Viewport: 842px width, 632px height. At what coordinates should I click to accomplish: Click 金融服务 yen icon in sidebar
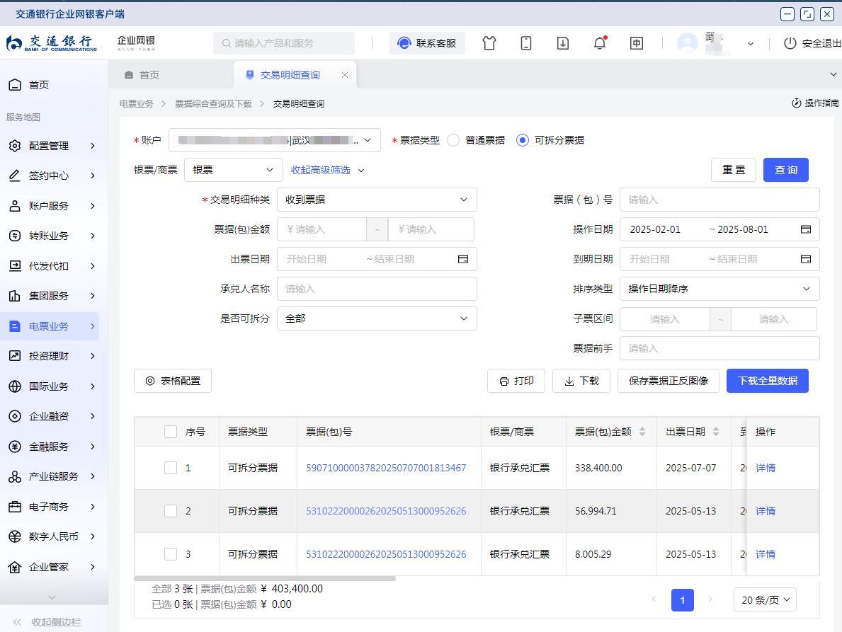tap(15, 447)
